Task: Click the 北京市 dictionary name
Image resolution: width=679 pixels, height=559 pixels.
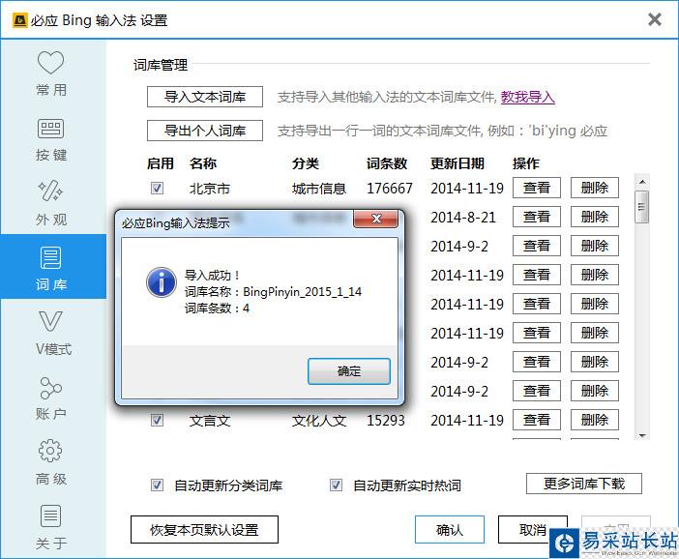Action: (x=210, y=189)
